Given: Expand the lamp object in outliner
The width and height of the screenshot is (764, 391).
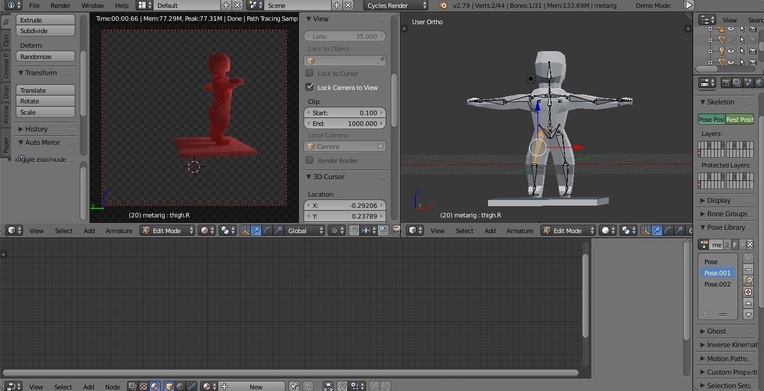Looking at the screenshot, I should click(710, 51).
